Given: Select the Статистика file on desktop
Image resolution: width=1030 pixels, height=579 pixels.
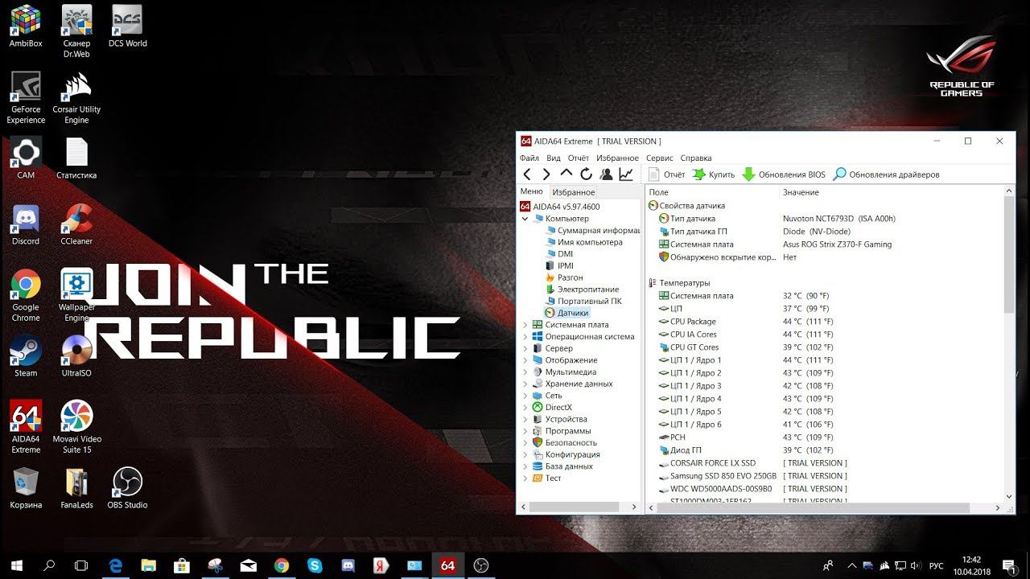Looking at the screenshot, I should pos(76,158).
